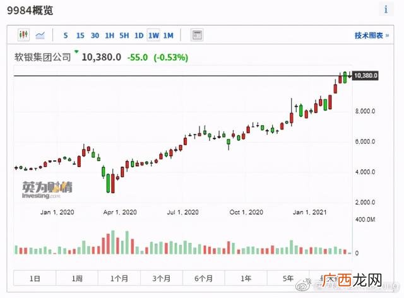404x298 pixels.
Task: Select the 30 minute interval
Action: coord(95,35)
